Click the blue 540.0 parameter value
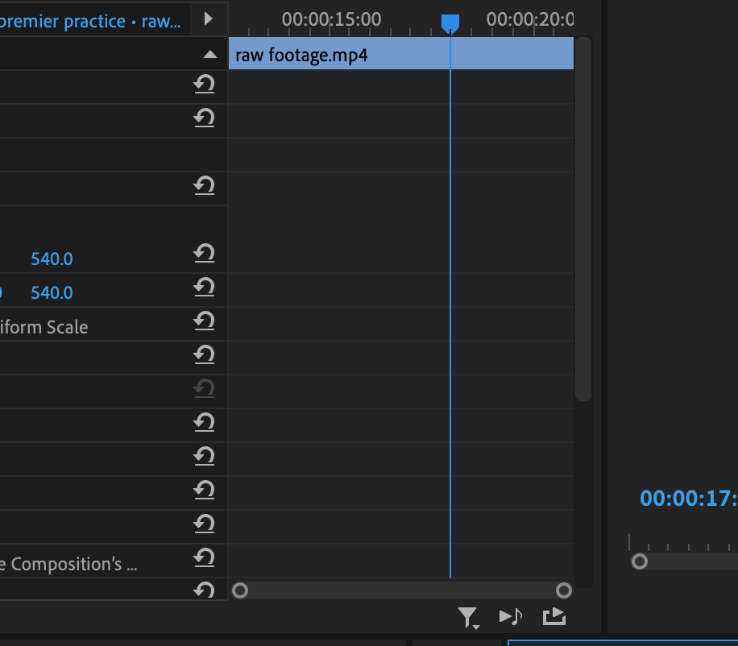Screen dimensions: 738x646 point(52,259)
